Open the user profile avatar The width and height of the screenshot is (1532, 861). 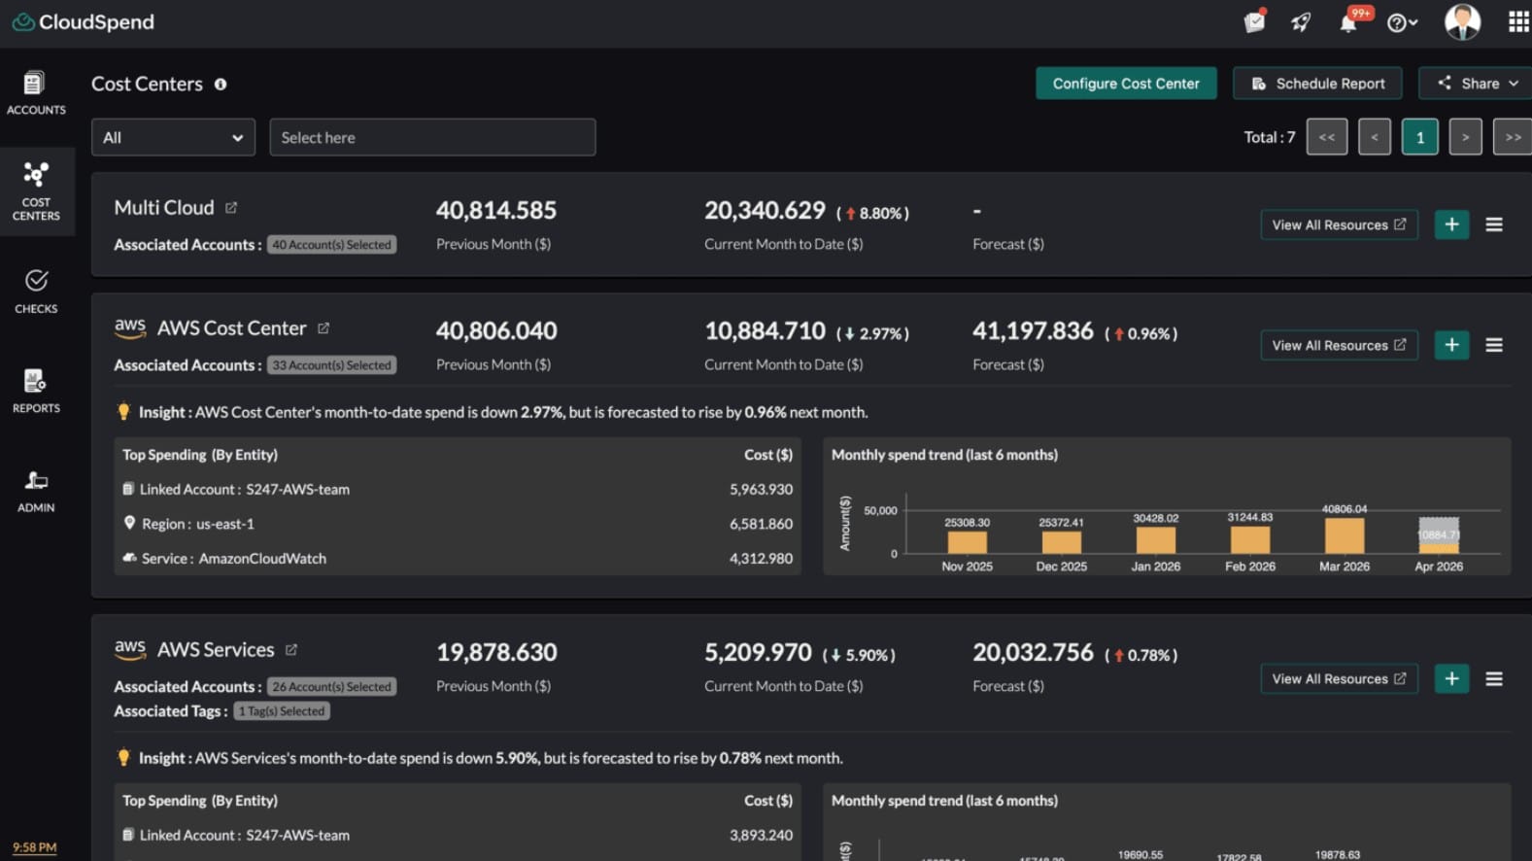[x=1462, y=21]
